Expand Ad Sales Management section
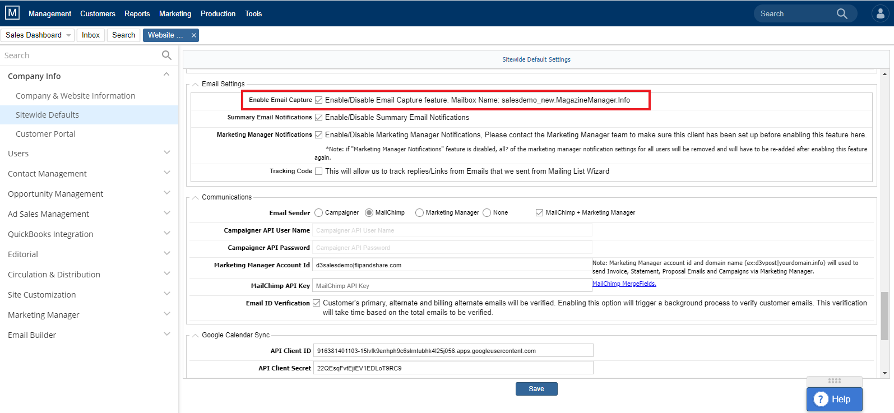The image size is (894, 413). [166, 213]
